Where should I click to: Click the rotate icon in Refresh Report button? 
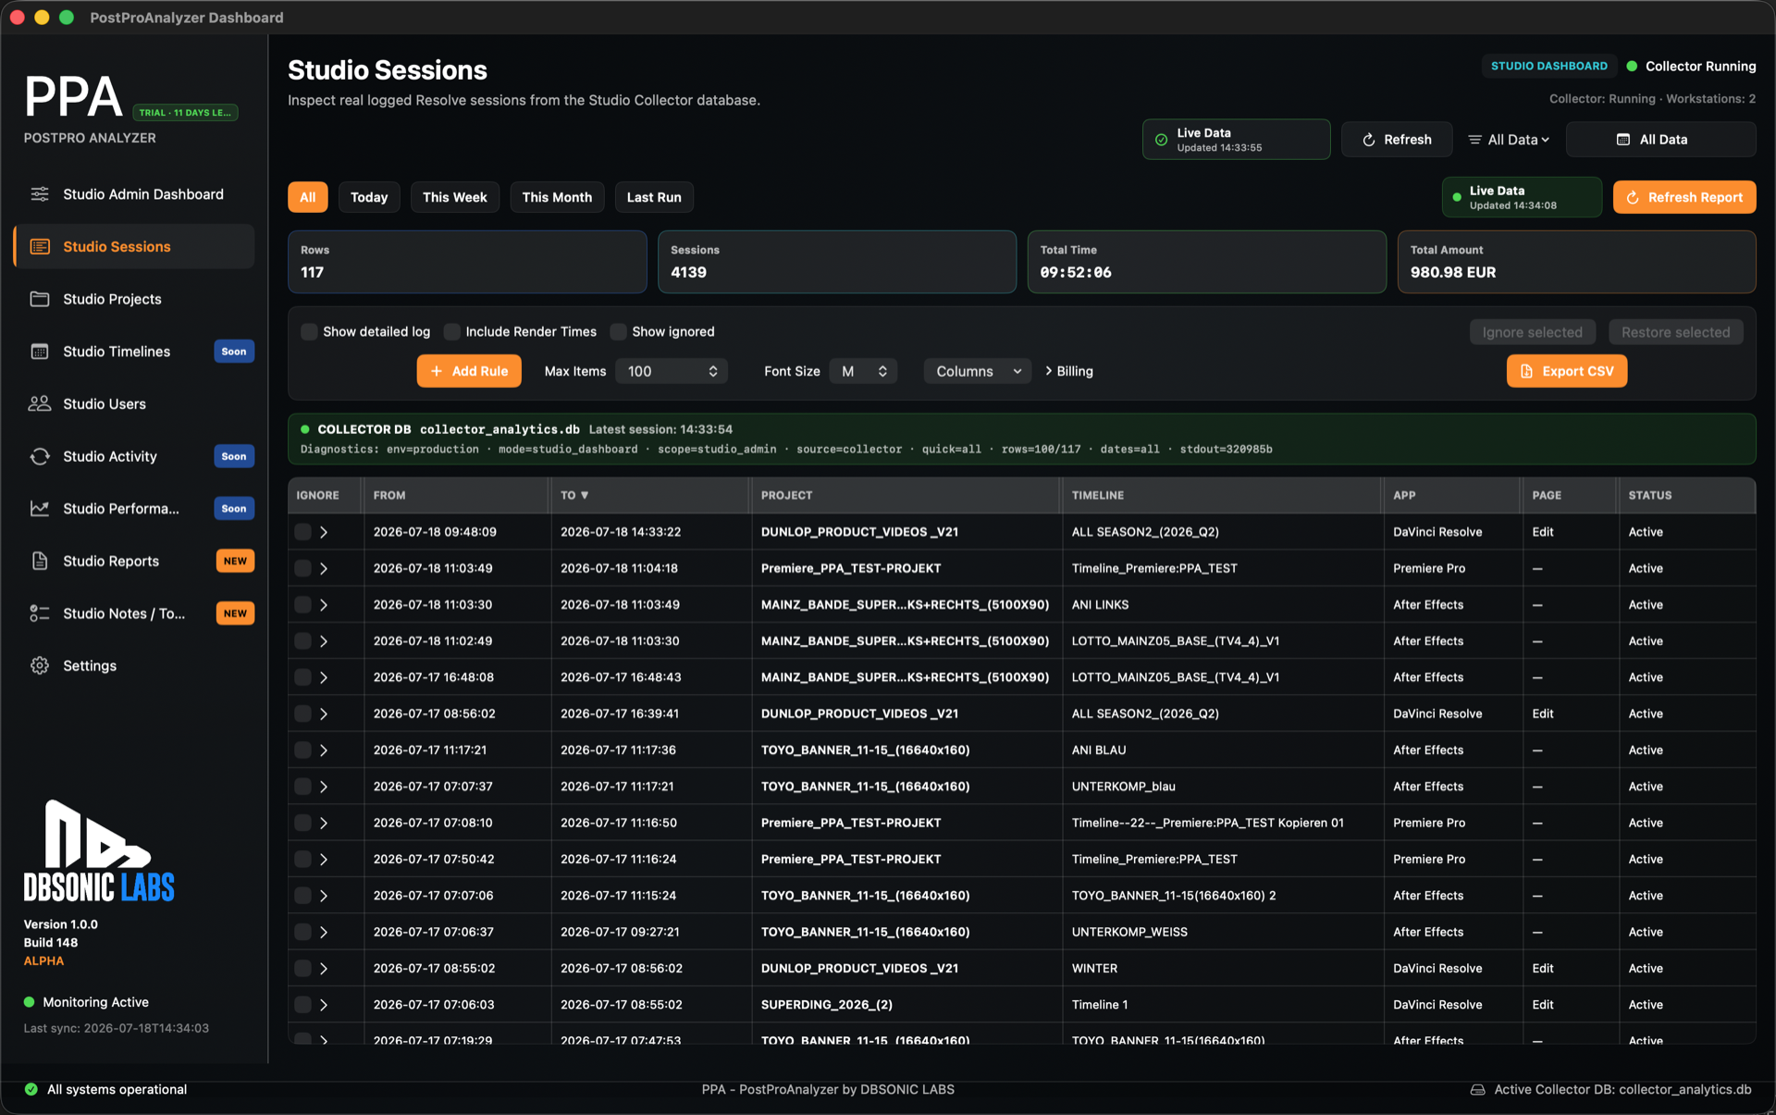(1633, 197)
